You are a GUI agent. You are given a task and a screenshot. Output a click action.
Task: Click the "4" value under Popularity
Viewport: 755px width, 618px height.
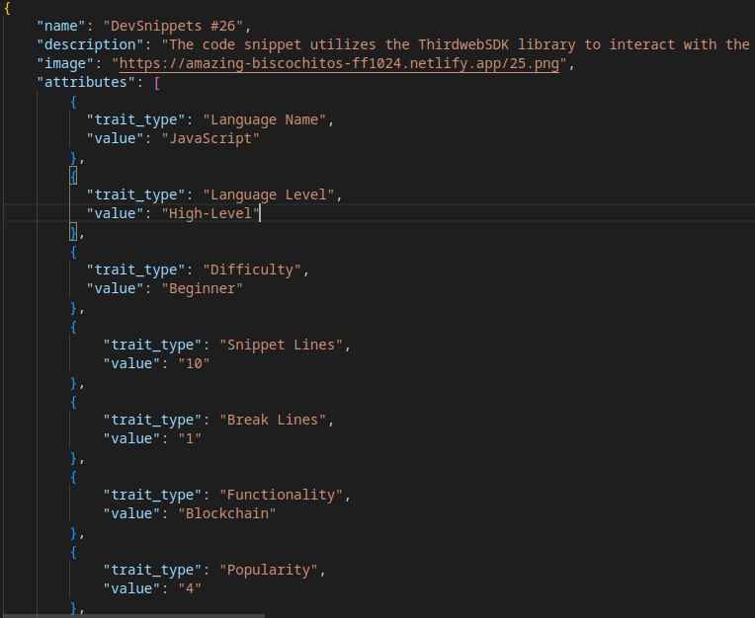tap(190, 588)
